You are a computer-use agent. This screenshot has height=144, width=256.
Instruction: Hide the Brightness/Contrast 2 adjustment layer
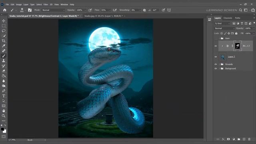tap(216, 46)
